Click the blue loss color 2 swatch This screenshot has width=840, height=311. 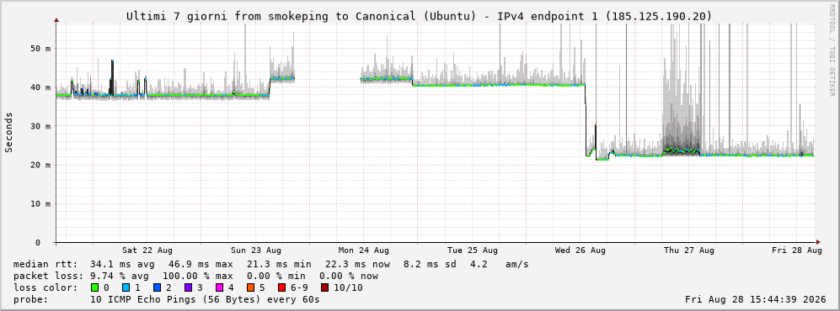156,288
